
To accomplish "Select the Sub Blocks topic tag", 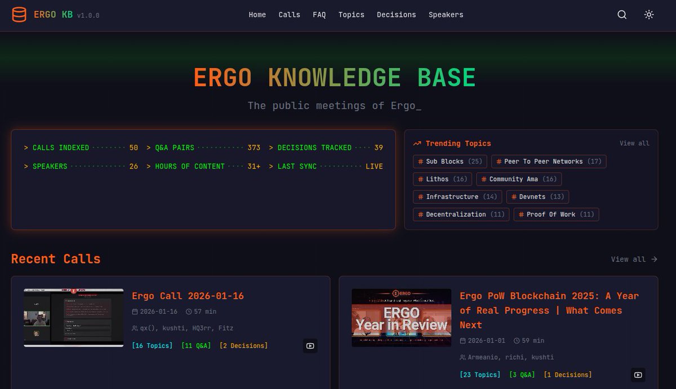I will click(x=449, y=161).
